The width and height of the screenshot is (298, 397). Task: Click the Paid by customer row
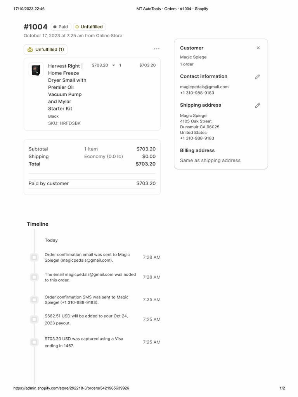click(92, 183)
